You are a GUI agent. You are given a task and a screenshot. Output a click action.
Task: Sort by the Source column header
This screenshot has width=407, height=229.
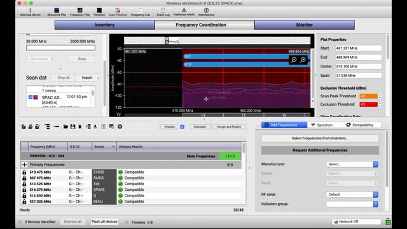tap(104, 146)
